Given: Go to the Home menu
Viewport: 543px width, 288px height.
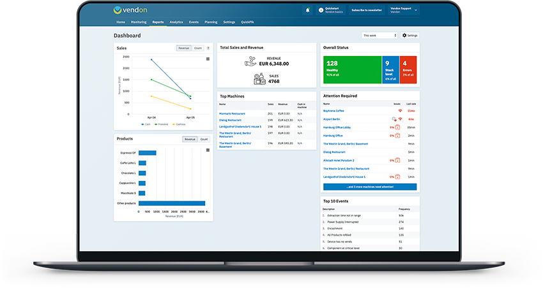Looking at the screenshot, I should point(121,22).
